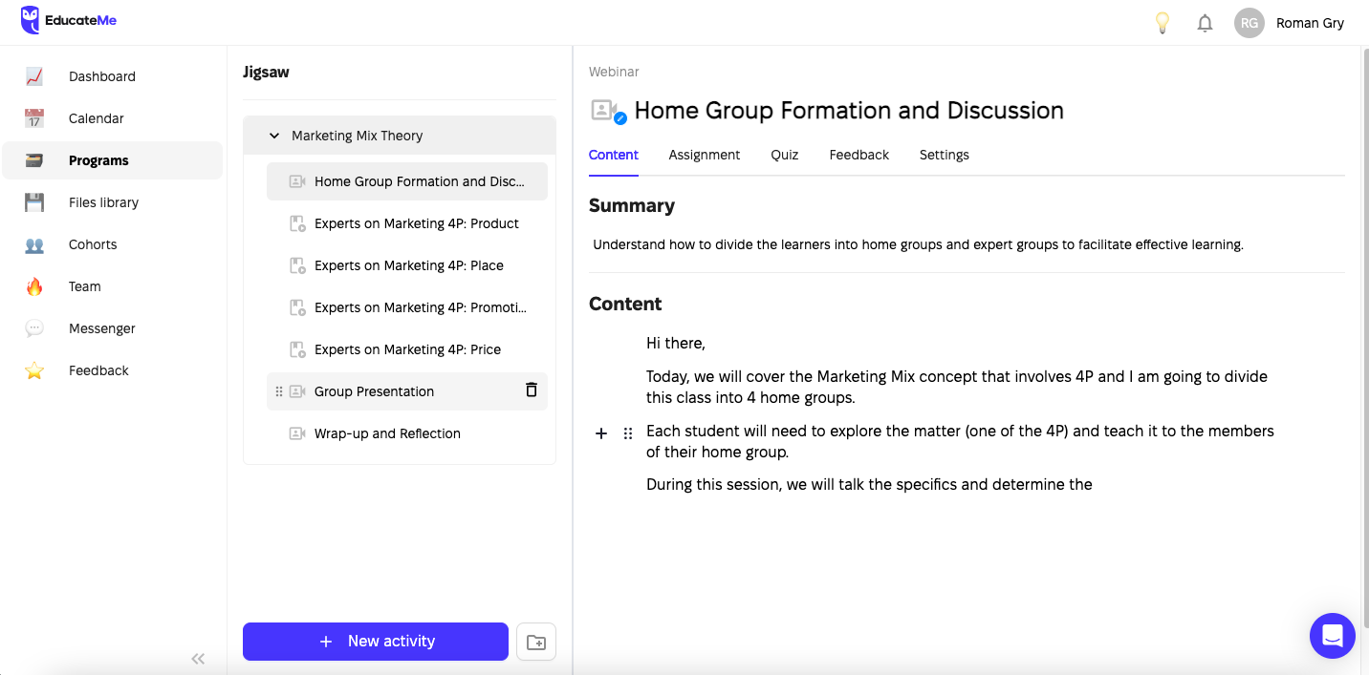This screenshot has height=675, width=1369.
Task: Collapse the Marketing Mix Theory module
Action: coord(274,136)
